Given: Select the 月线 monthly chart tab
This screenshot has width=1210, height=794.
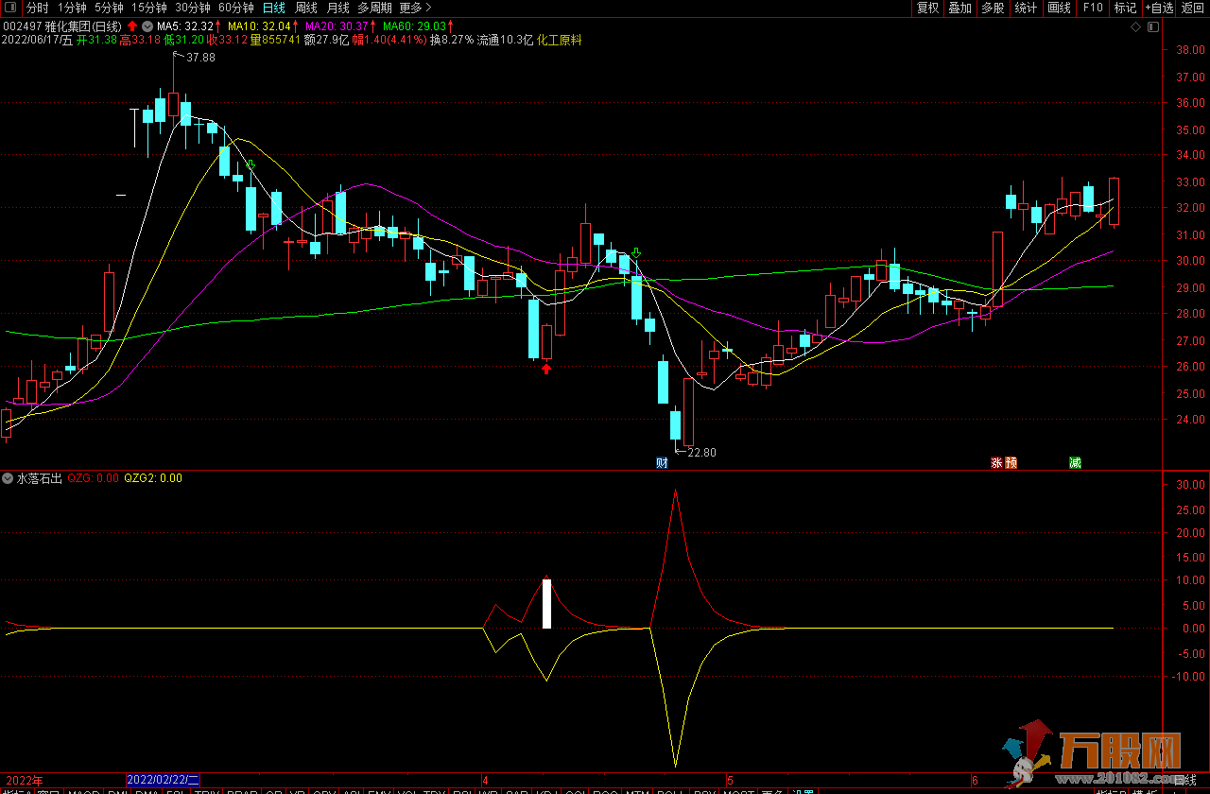Looking at the screenshot, I should [x=337, y=8].
